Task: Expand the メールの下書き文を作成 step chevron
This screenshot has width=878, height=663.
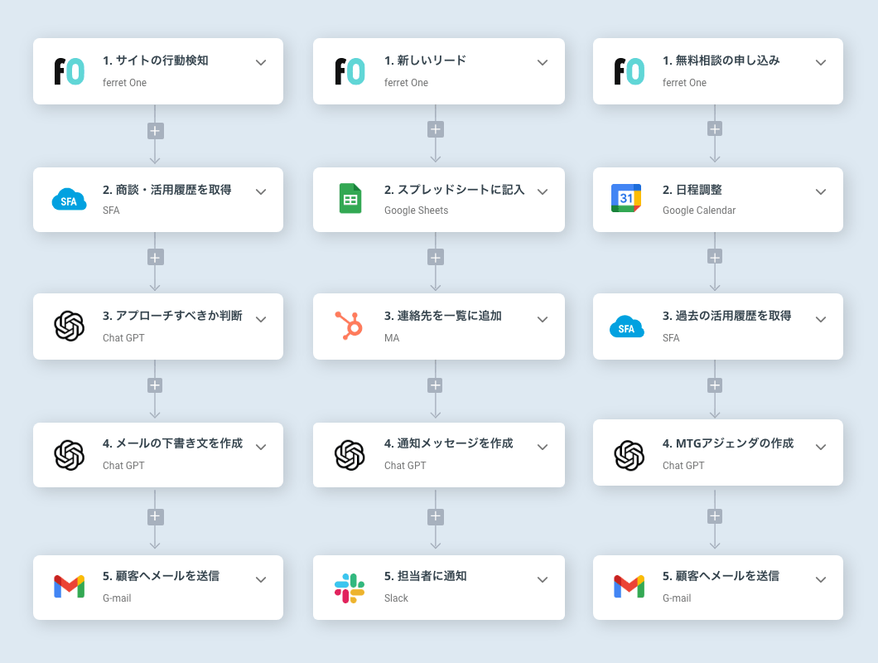Action: click(x=261, y=447)
